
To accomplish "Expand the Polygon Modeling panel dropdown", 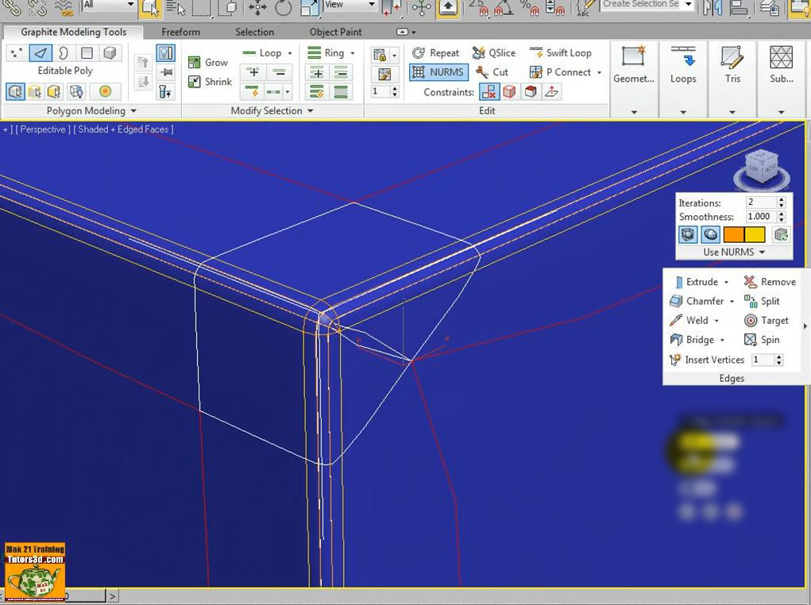I will pos(133,111).
